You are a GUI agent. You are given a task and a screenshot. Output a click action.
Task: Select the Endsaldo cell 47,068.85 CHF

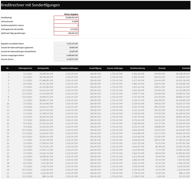pyautogui.click(x=183, y=77)
